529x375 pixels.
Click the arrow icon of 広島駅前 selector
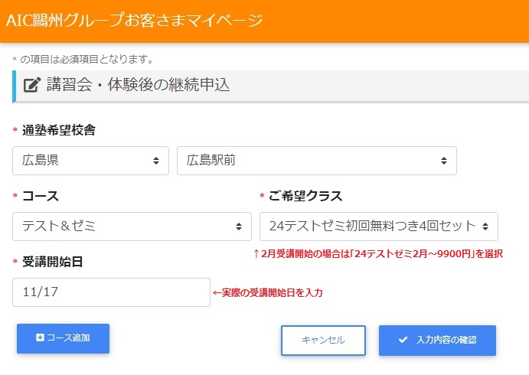coord(443,161)
